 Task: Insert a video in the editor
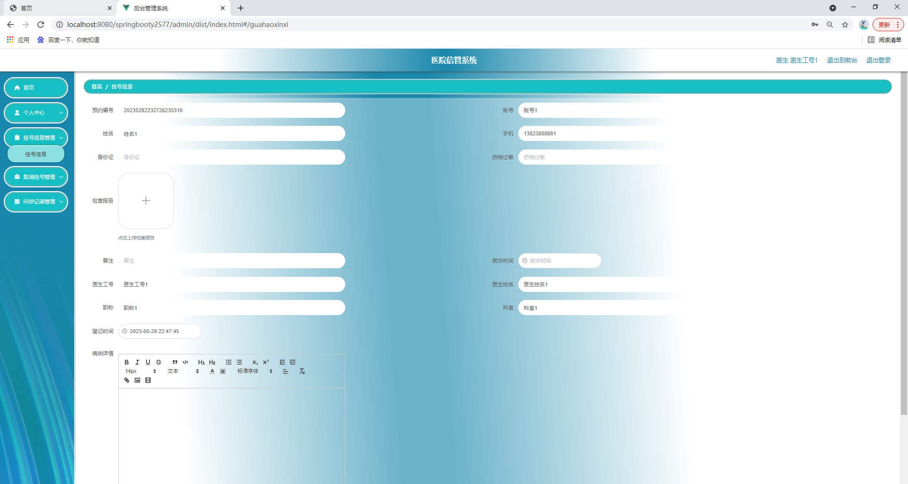(148, 380)
